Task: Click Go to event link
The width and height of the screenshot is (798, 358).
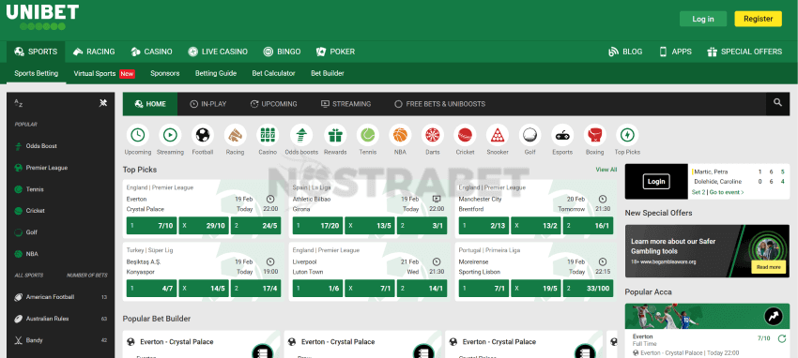Action: click(727, 192)
